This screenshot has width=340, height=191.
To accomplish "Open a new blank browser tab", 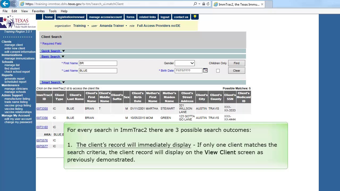I will click(269, 4).
